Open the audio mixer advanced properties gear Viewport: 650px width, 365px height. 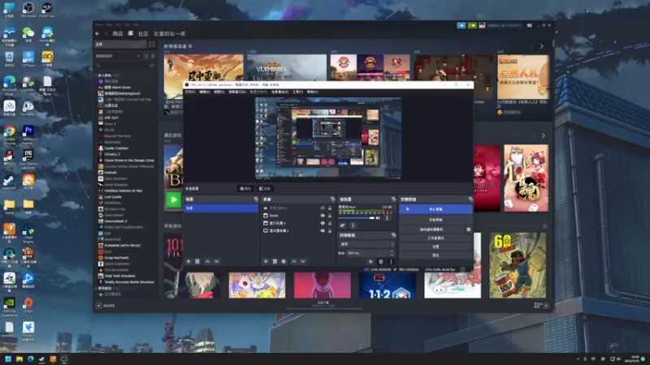[342, 225]
